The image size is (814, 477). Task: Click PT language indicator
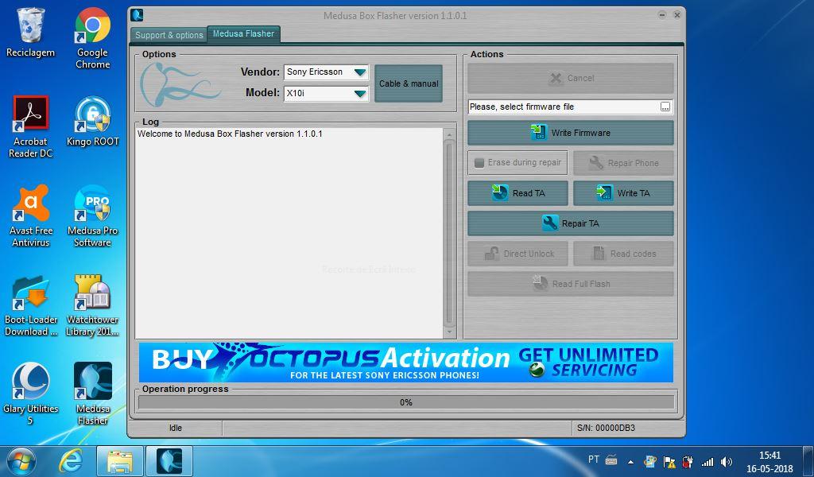click(x=593, y=460)
